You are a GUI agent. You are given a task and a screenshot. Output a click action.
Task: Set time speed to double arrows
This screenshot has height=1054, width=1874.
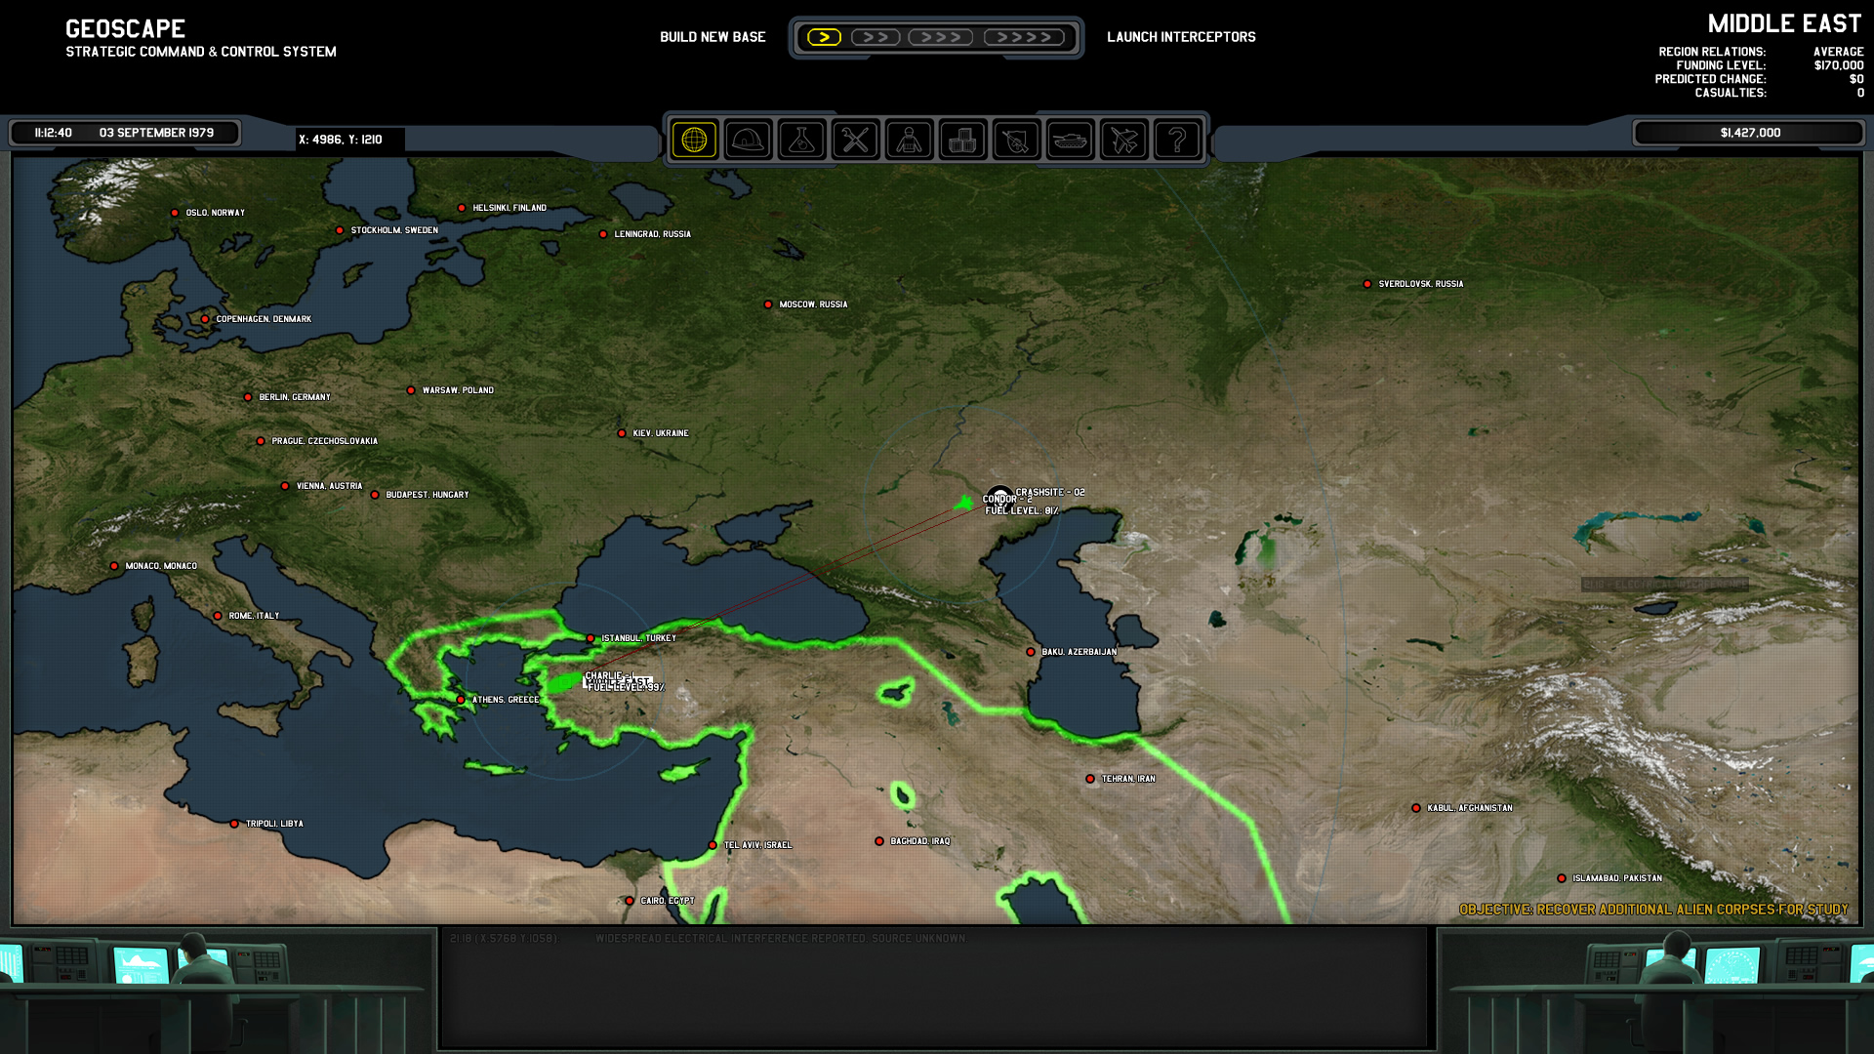tap(876, 37)
